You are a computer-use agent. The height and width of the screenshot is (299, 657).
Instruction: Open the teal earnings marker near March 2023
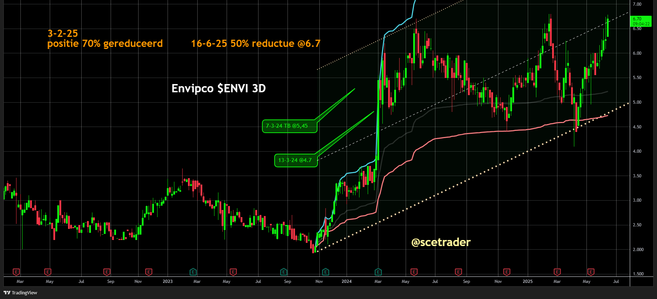193,272
